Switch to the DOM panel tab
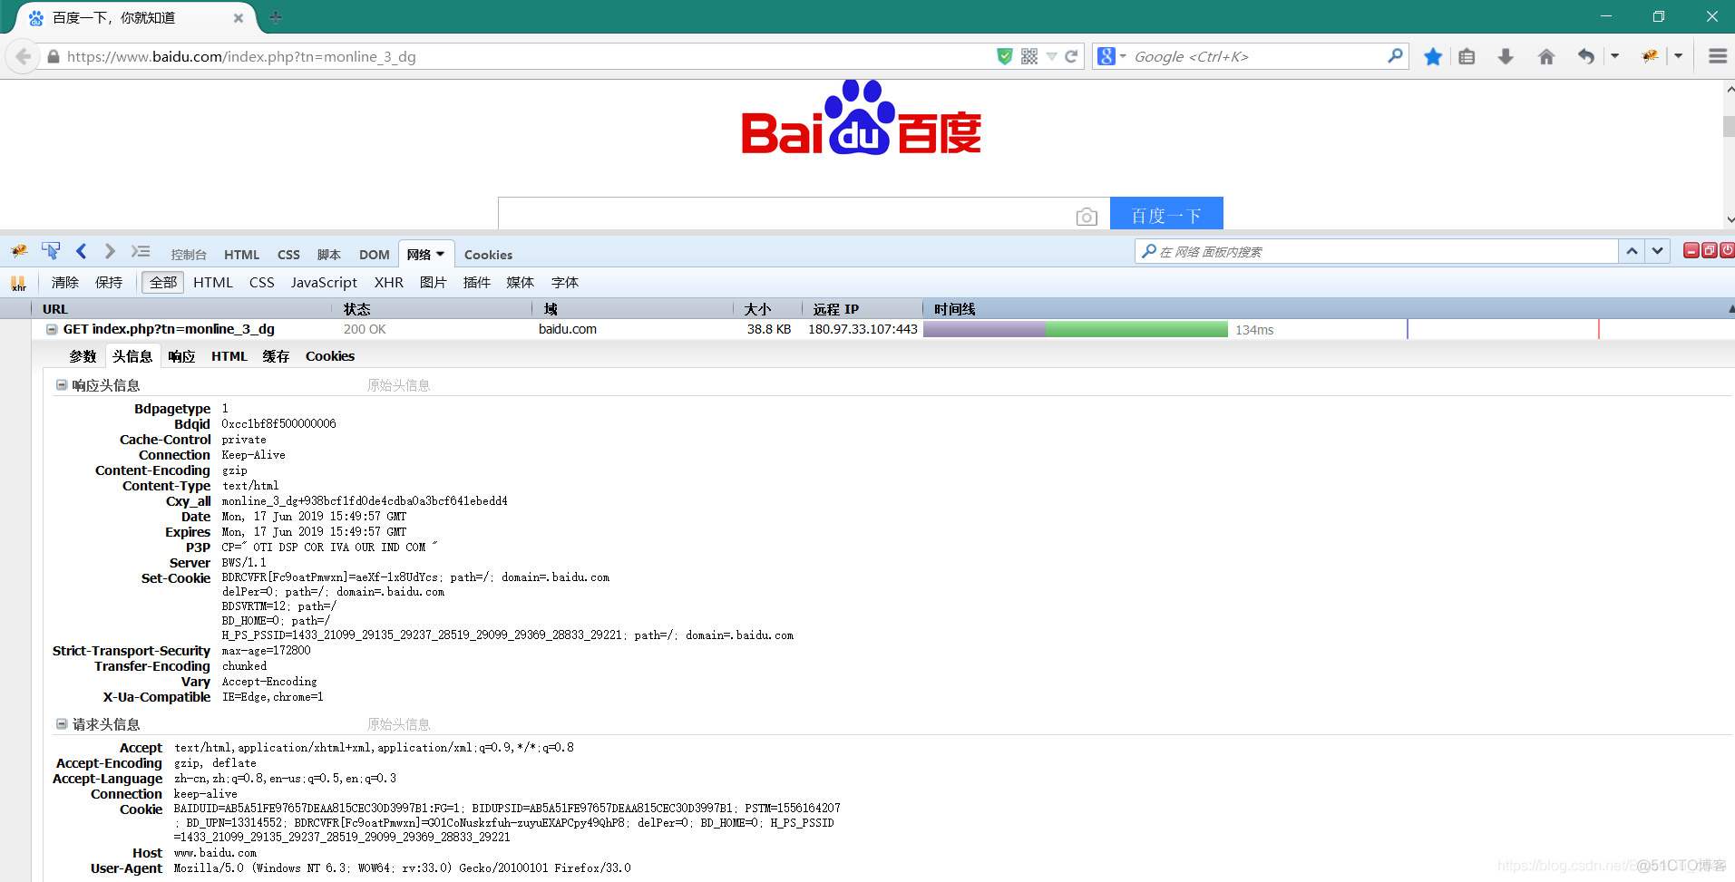The image size is (1735, 882). point(375,255)
